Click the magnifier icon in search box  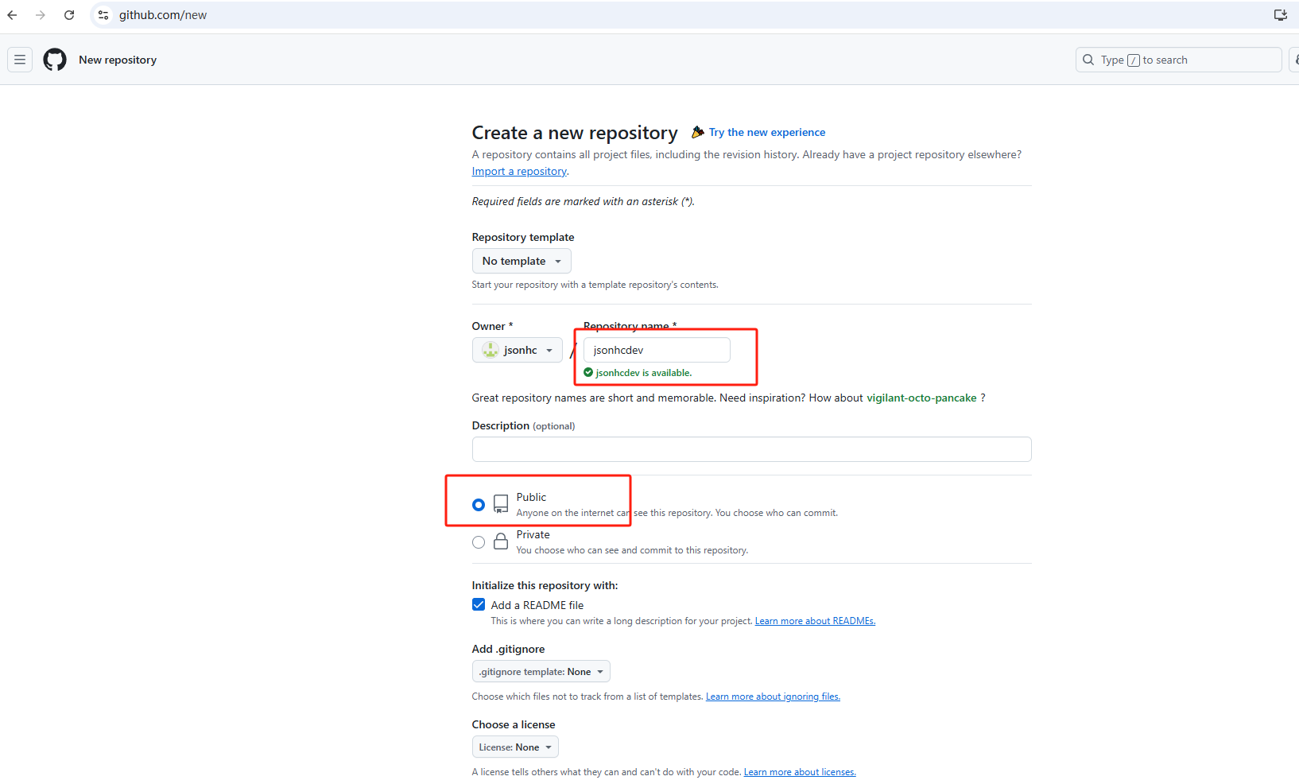coord(1088,60)
